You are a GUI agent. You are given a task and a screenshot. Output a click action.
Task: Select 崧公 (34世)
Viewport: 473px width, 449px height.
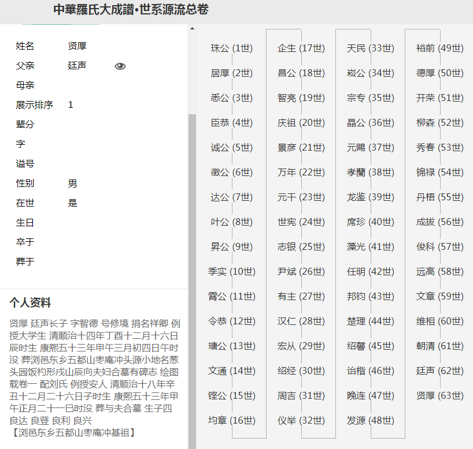click(x=371, y=73)
